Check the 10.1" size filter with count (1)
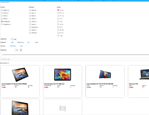This screenshot has height=115, width=149. point(58,13)
